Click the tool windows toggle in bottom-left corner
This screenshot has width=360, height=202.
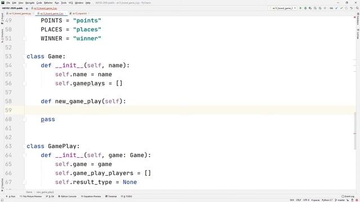2,200
